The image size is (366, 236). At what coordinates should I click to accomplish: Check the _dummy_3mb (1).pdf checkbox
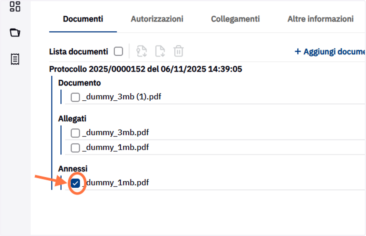(x=75, y=97)
